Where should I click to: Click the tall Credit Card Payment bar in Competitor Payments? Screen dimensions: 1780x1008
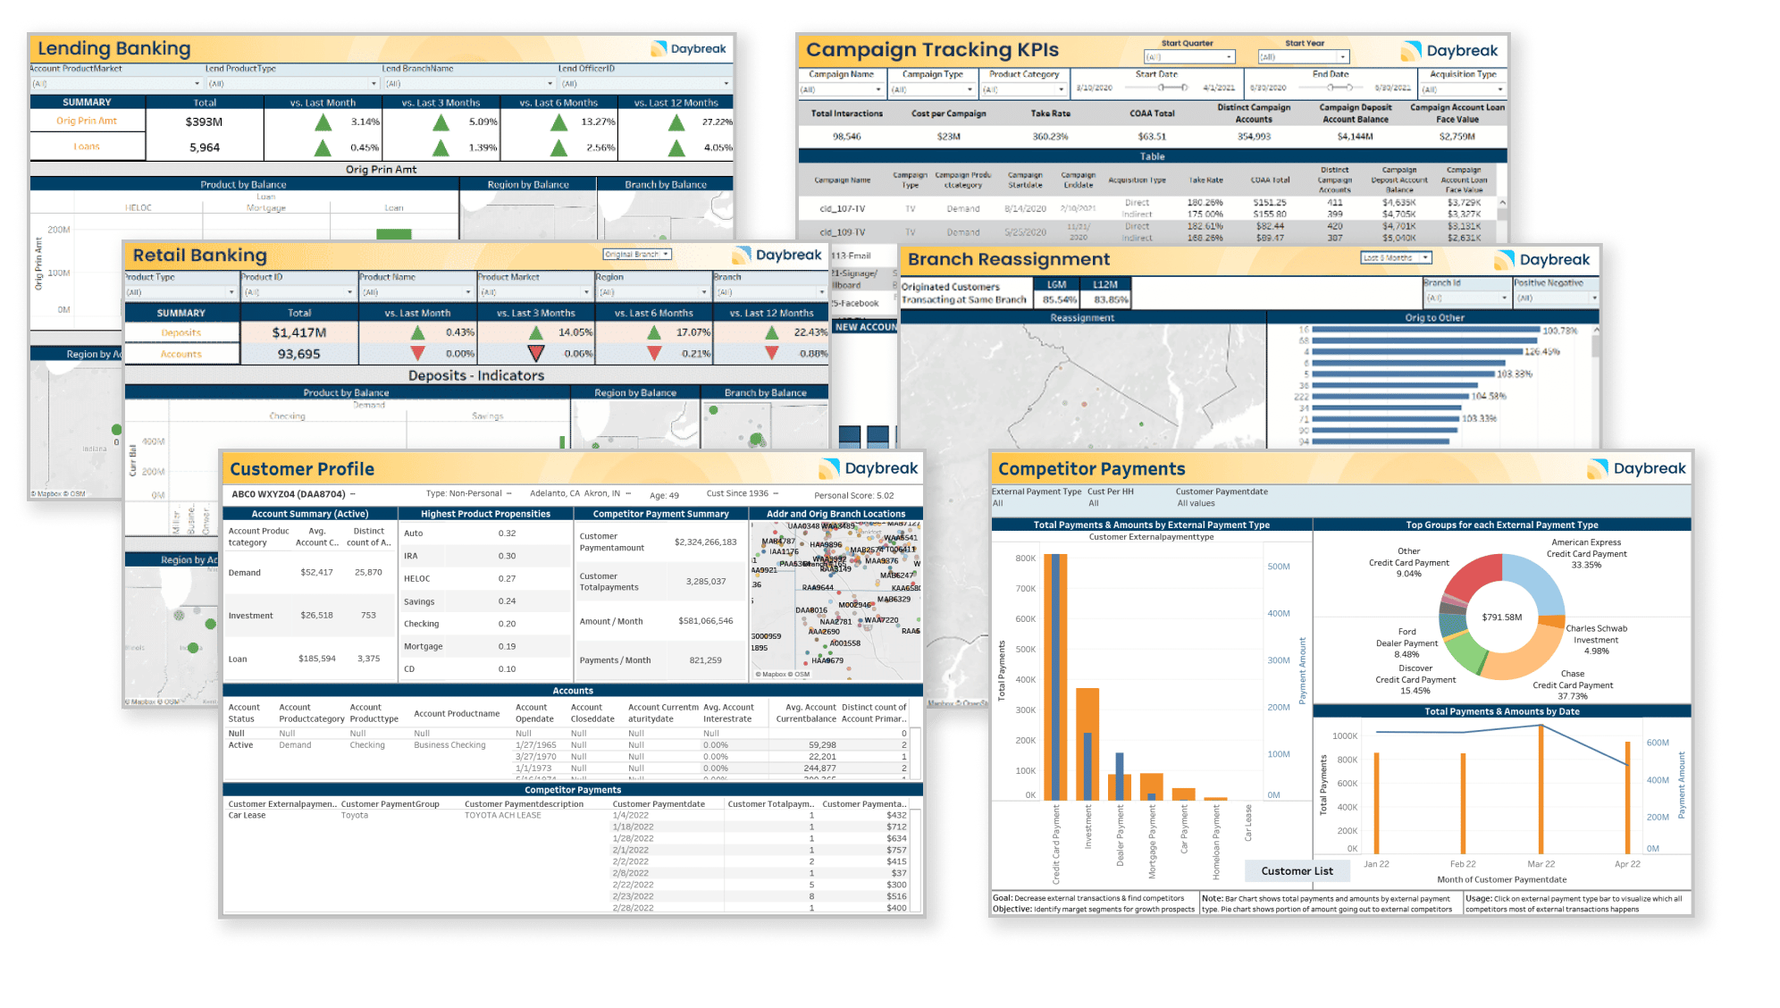pyautogui.click(x=1055, y=676)
